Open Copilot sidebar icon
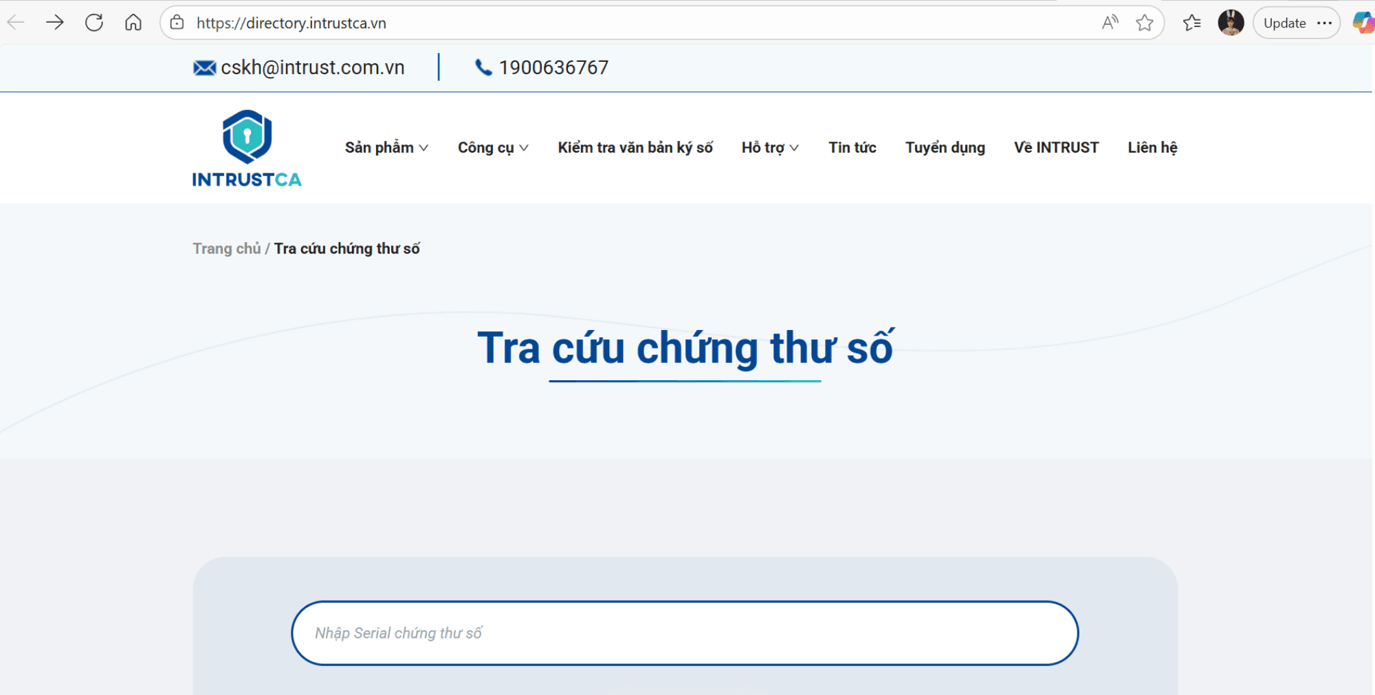This screenshot has height=695, width=1375. (x=1363, y=23)
